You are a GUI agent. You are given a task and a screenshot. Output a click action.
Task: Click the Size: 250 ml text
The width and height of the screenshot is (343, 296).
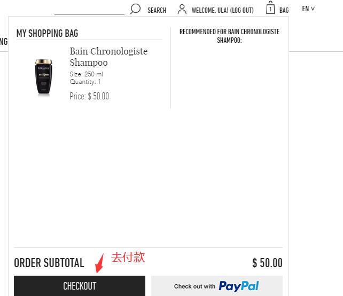click(86, 74)
